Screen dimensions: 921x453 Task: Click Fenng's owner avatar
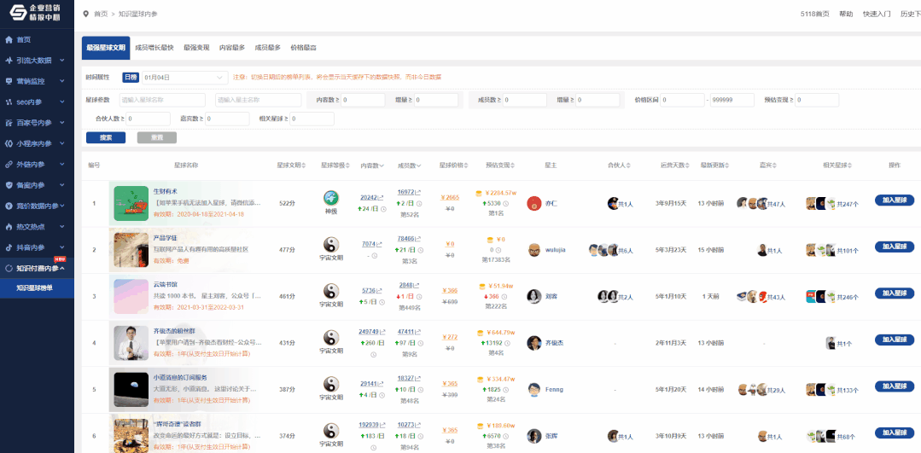534,389
